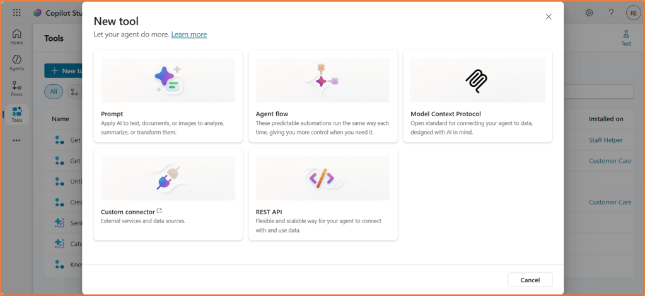Open the Custom connector card
This screenshot has height=296, width=645.
[168, 194]
